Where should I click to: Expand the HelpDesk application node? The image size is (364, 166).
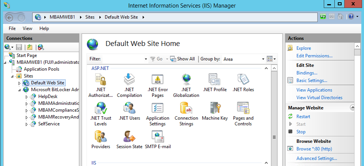click(x=27, y=97)
